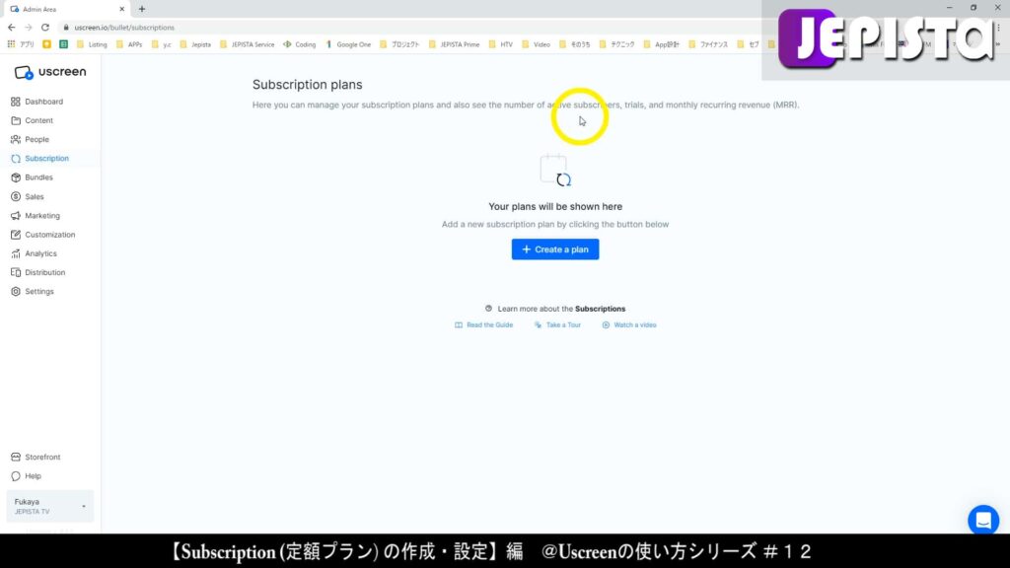Click the Create a plan button

click(x=555, y=249)
